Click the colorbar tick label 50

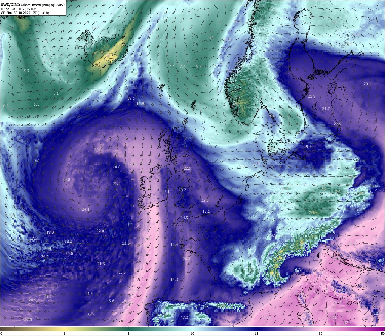382,334
